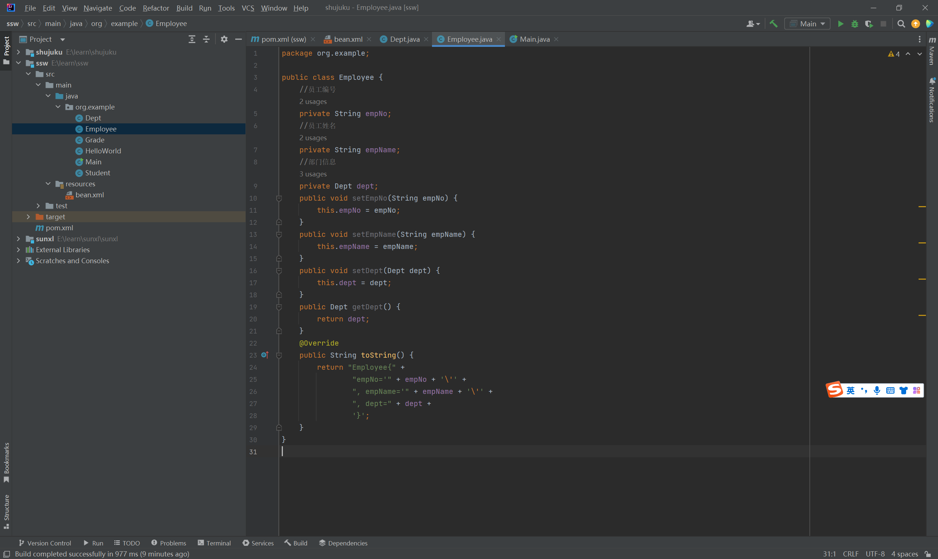Viewport: 938px width, 559px height.
Task: Expand the target folder
Action: [x=28, y=217]
